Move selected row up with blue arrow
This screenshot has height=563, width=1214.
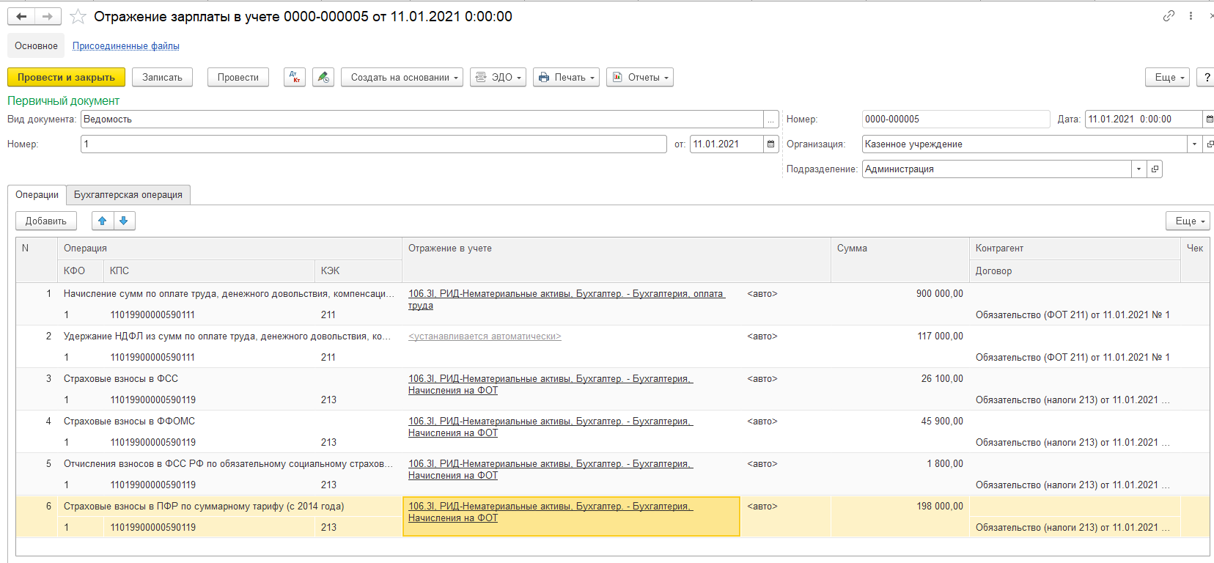(x=103, y=221)
